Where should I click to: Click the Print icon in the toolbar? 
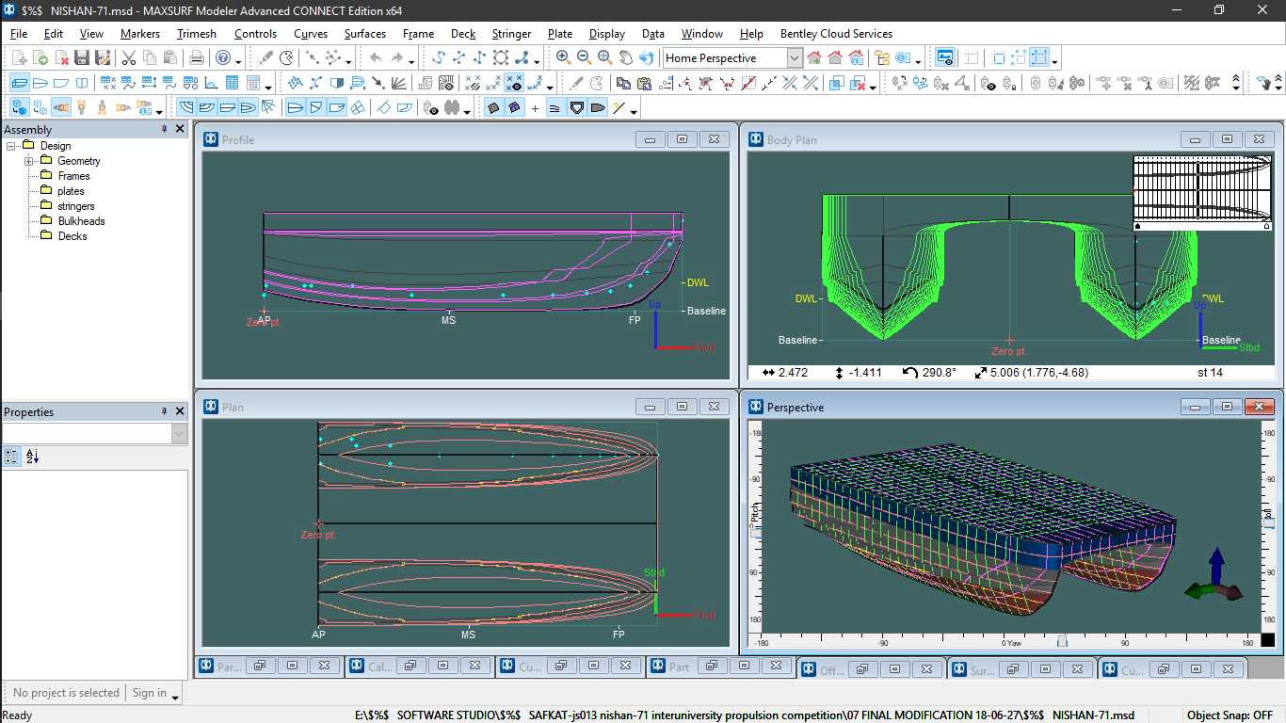pyautogui.click(x=196, y=57)
